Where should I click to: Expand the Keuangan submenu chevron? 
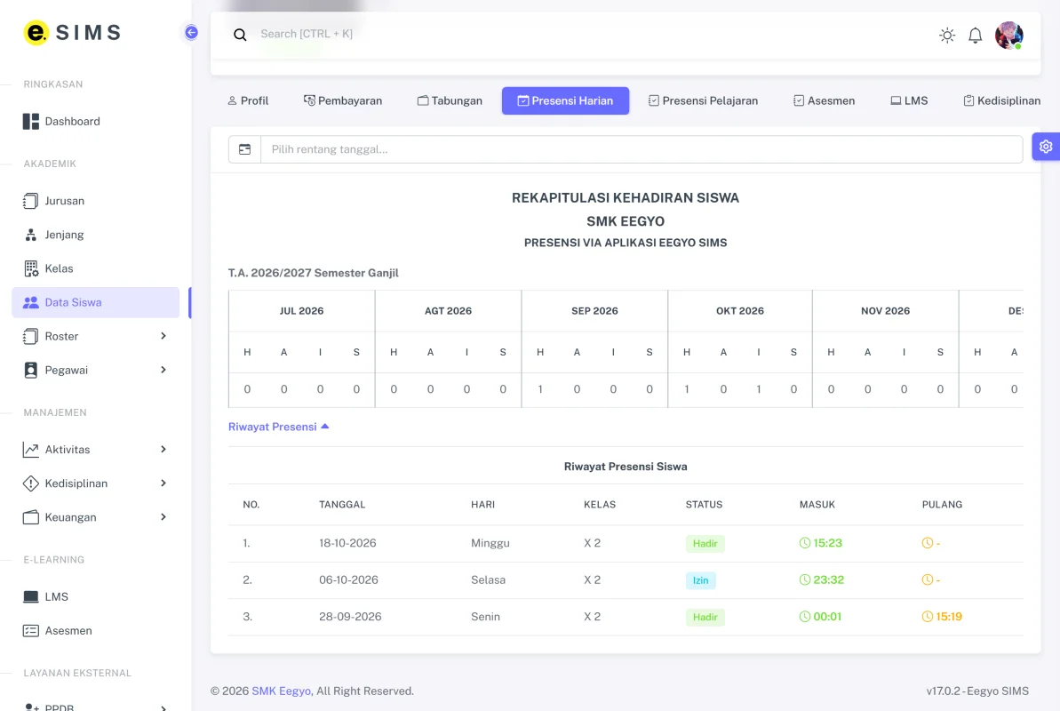click(163, 517)
